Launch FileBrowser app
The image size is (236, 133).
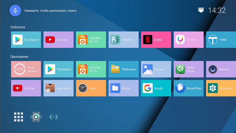123,69
